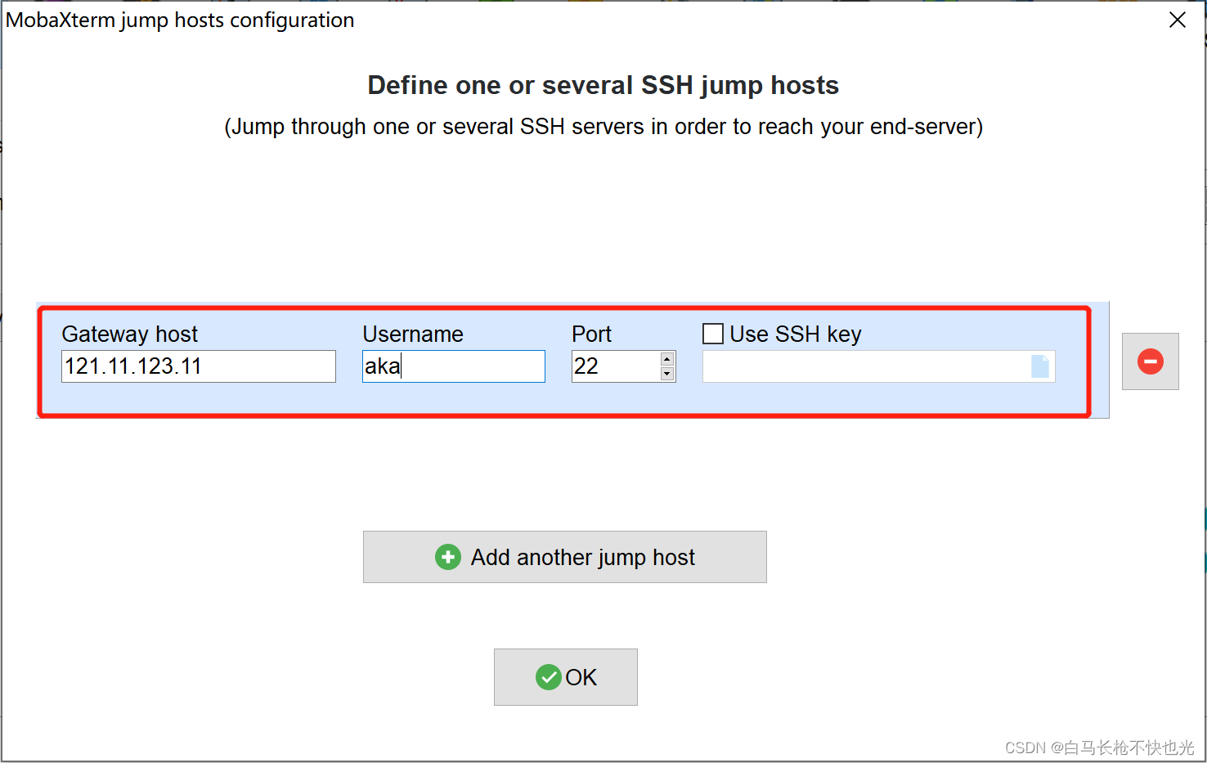Click Add another jump host button

click(565, 557)
